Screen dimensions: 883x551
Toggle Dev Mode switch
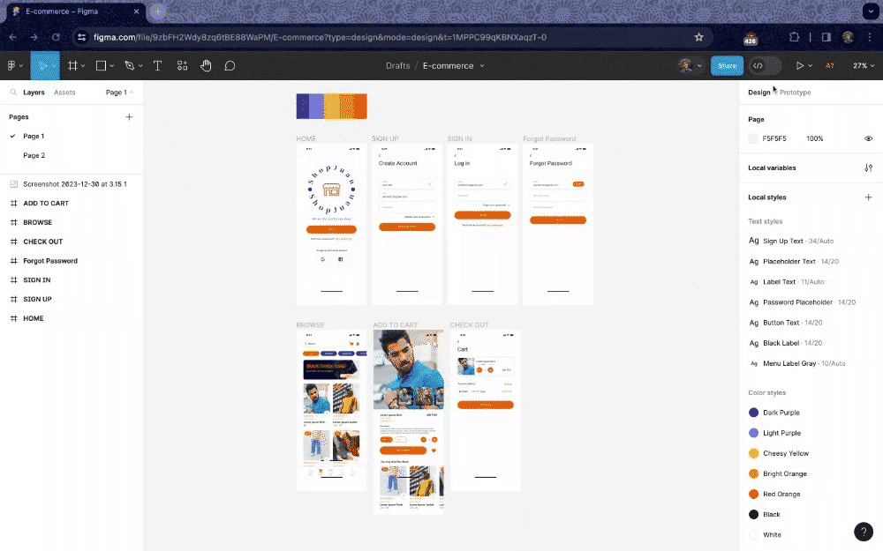pyautogui.click(x=765, y=66)
